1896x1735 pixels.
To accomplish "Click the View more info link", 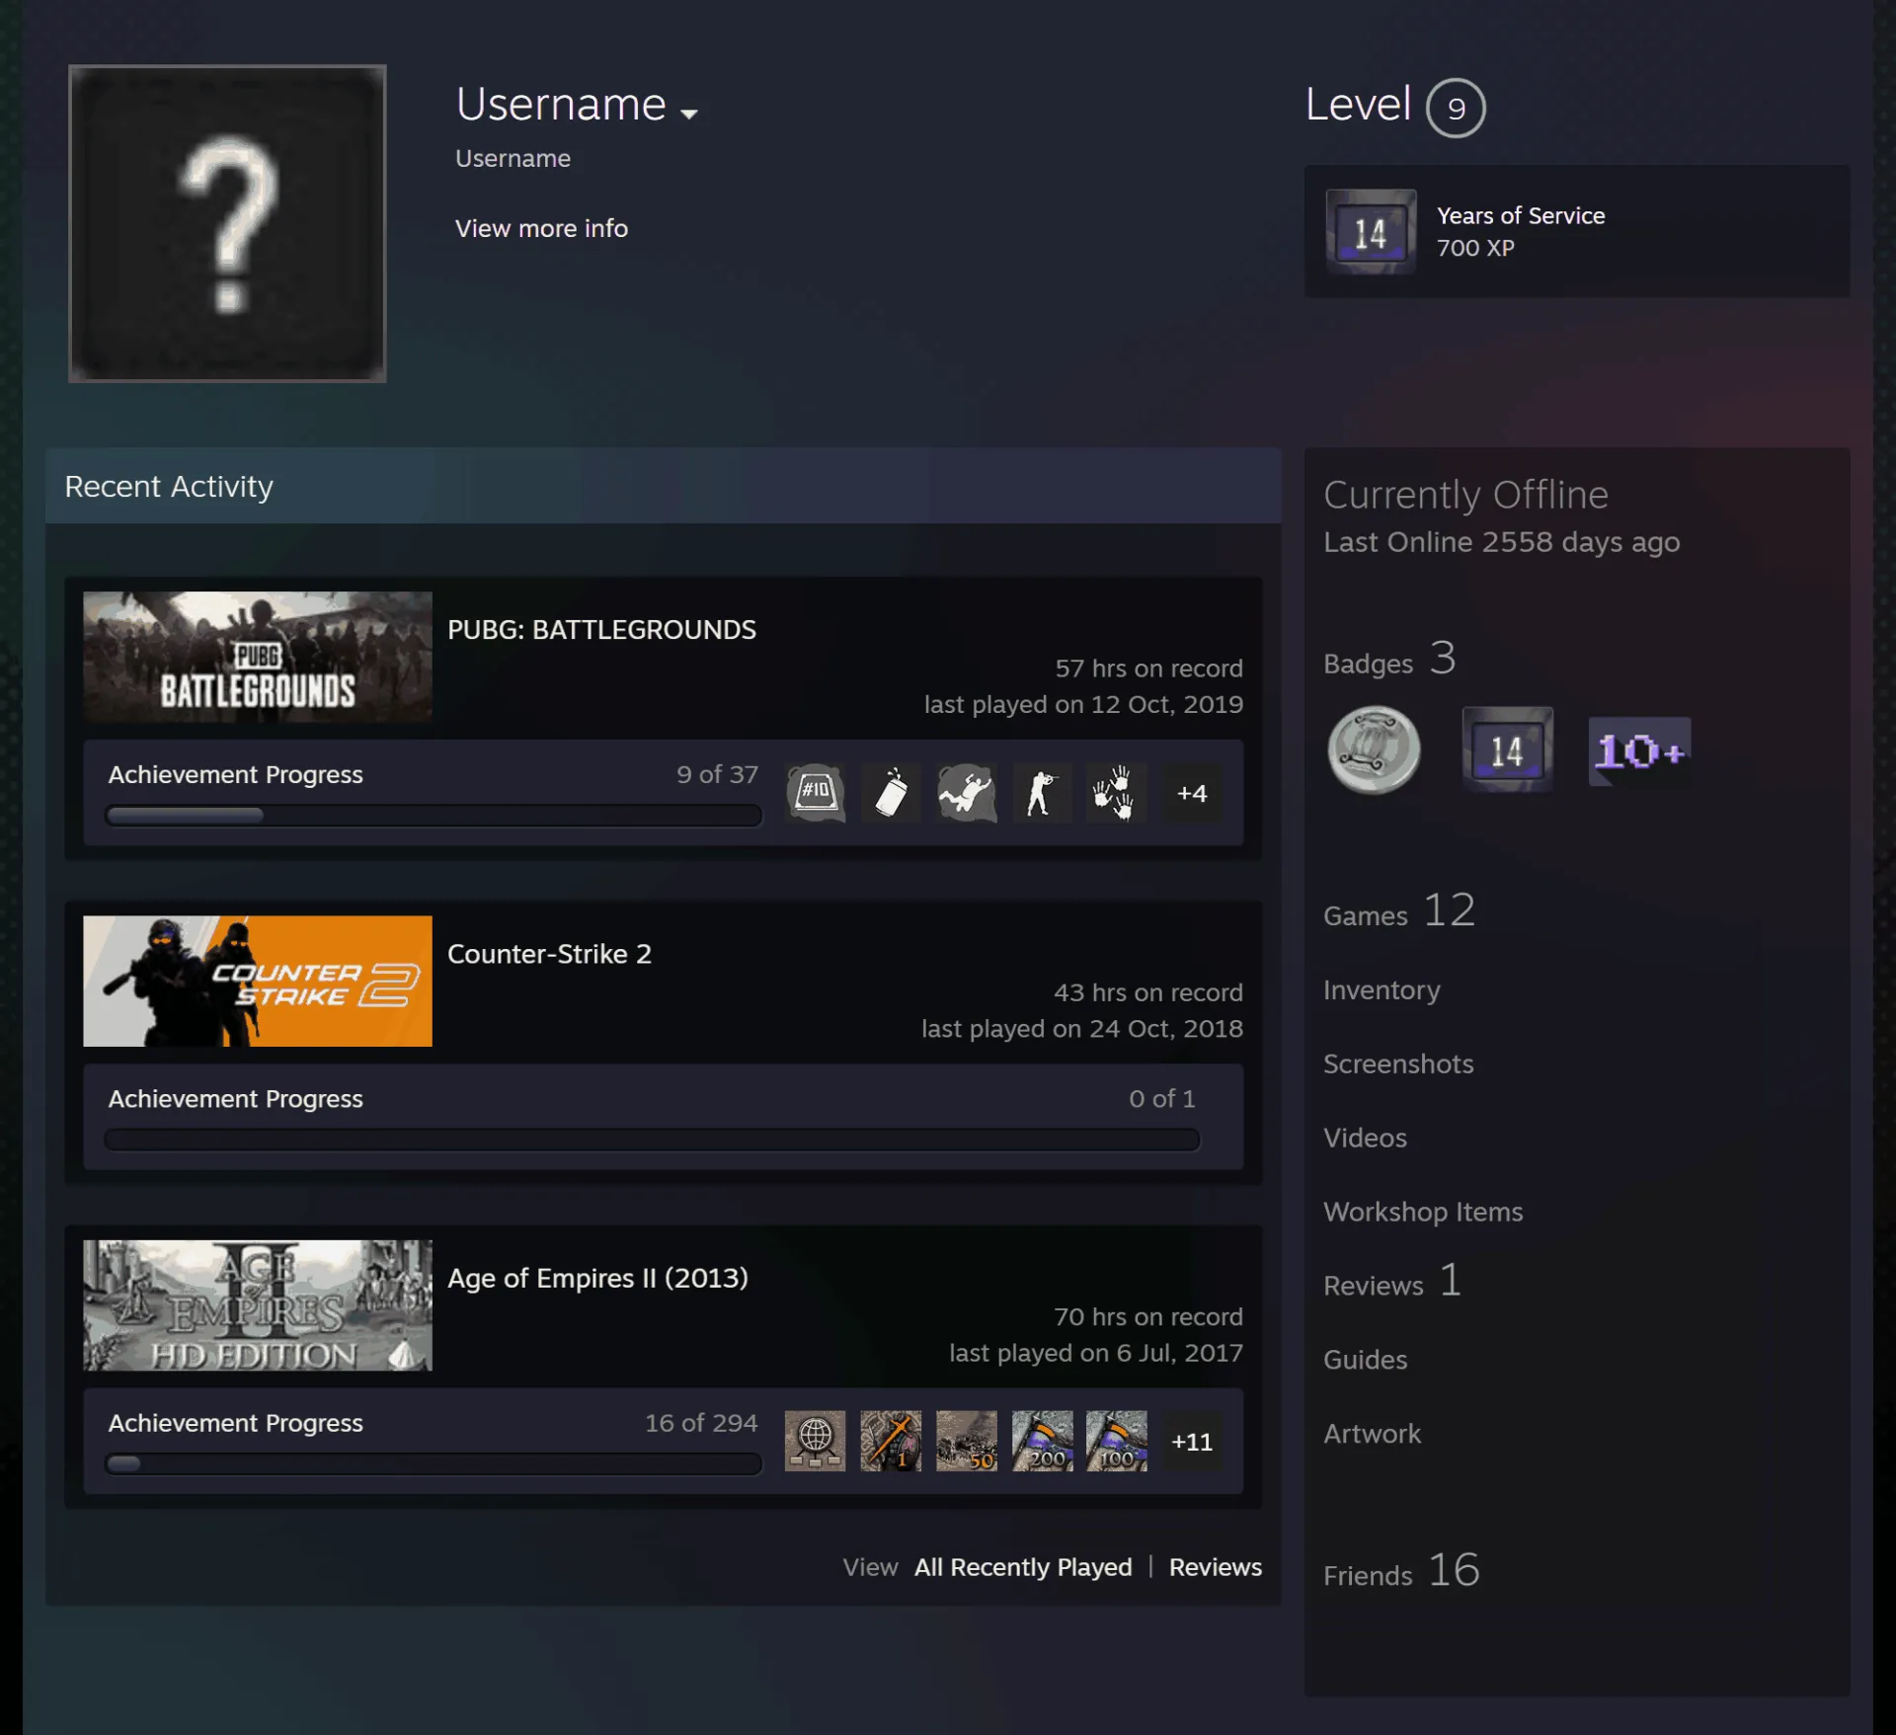I will pos(541,228).
